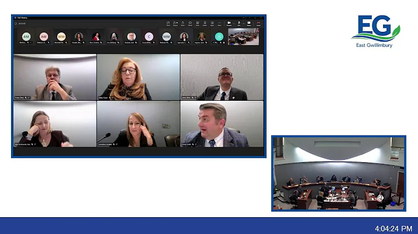Toggle the Camera on or off
This screenshot has height=234, width=418.
[229, 24]
